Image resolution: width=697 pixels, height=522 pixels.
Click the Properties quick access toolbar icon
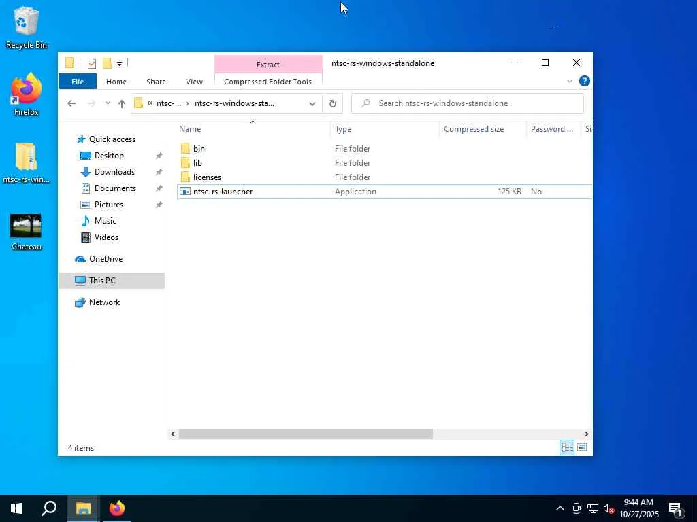point(92,63)
